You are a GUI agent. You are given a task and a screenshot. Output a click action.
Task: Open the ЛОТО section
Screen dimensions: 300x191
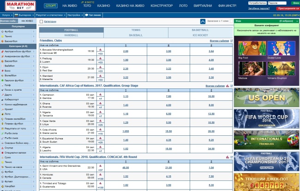point(183,6)
